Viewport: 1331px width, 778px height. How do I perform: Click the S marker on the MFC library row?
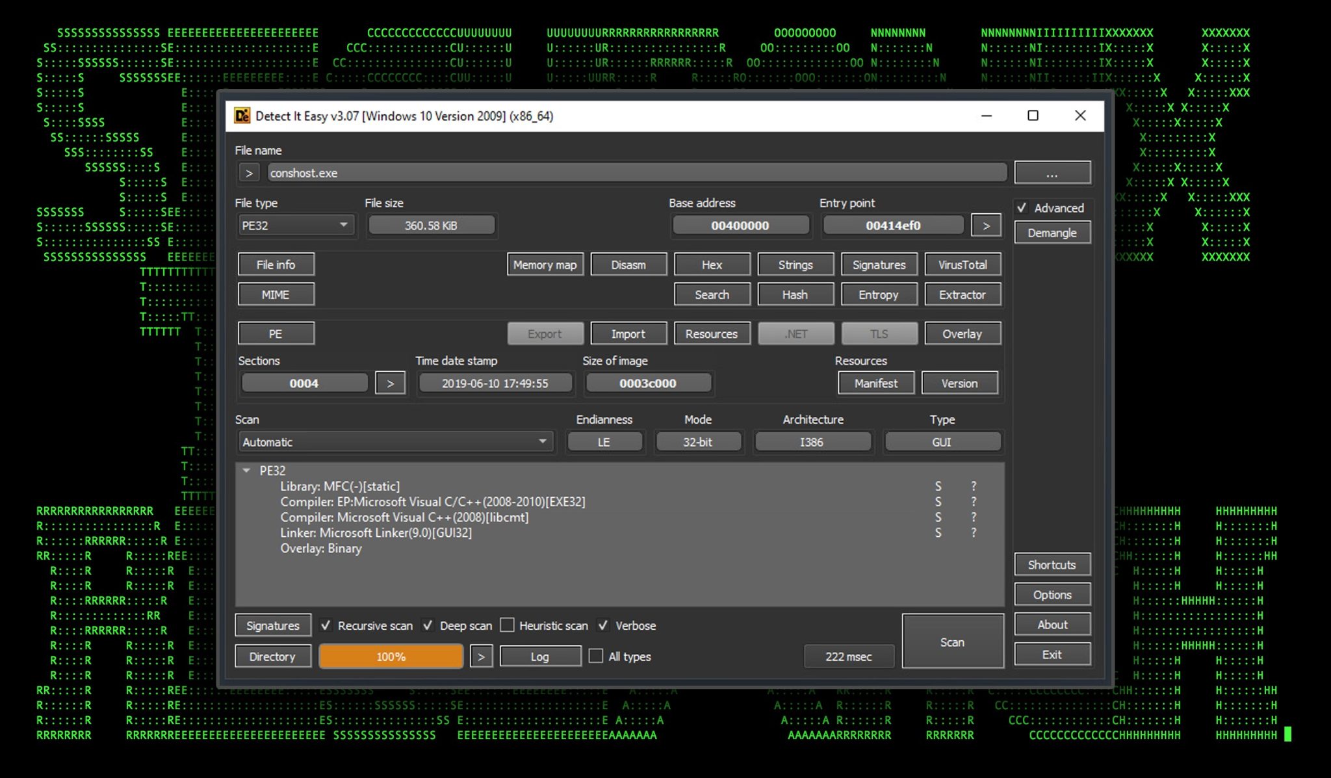(x=938, y=486)
